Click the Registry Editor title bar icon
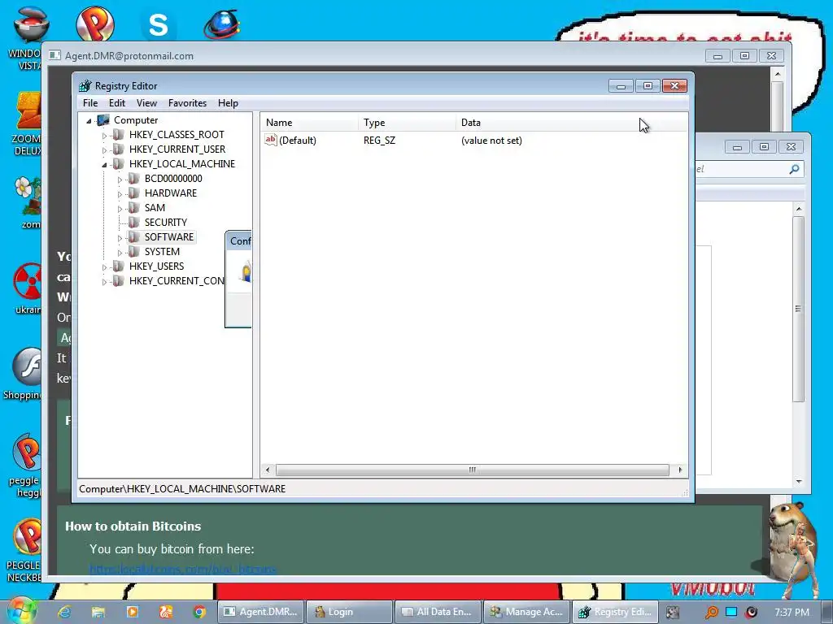Image resolution: width=833 pixels, height=624 pixels. click(x=85, y=86)
